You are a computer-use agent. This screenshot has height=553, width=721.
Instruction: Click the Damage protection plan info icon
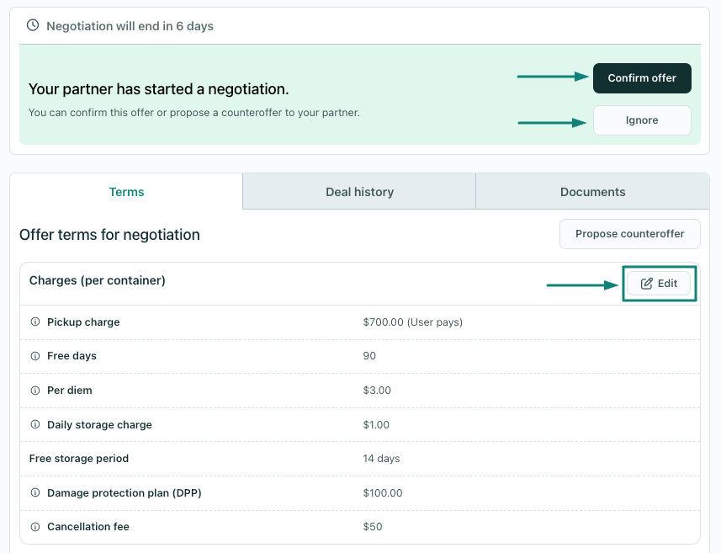tap(35, 493)
